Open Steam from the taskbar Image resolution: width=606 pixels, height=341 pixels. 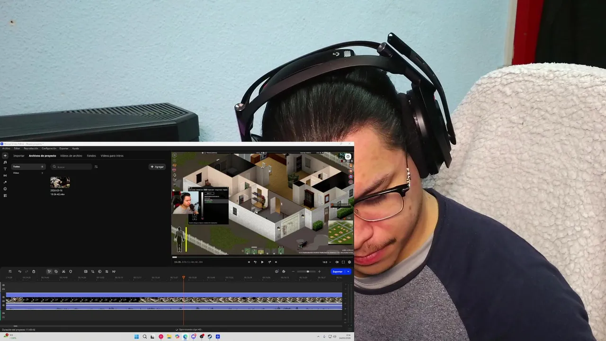click(210, 337)
